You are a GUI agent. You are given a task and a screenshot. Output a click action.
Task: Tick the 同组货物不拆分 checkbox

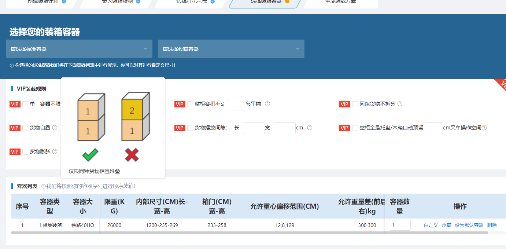click(355, 104)
